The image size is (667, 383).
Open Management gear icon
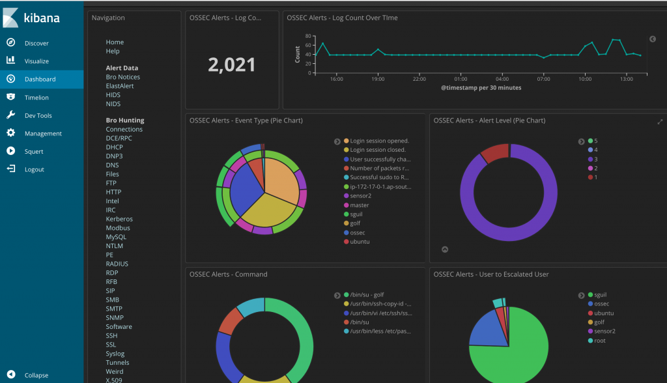click(10, 133)
